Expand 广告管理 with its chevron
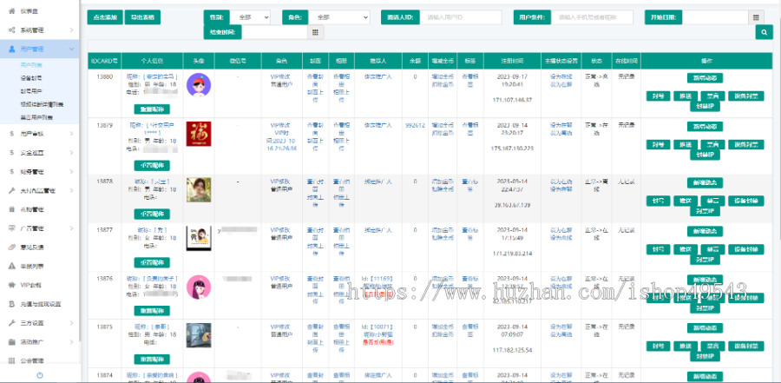Screen dimensions: 781x383 pos(72,228)
